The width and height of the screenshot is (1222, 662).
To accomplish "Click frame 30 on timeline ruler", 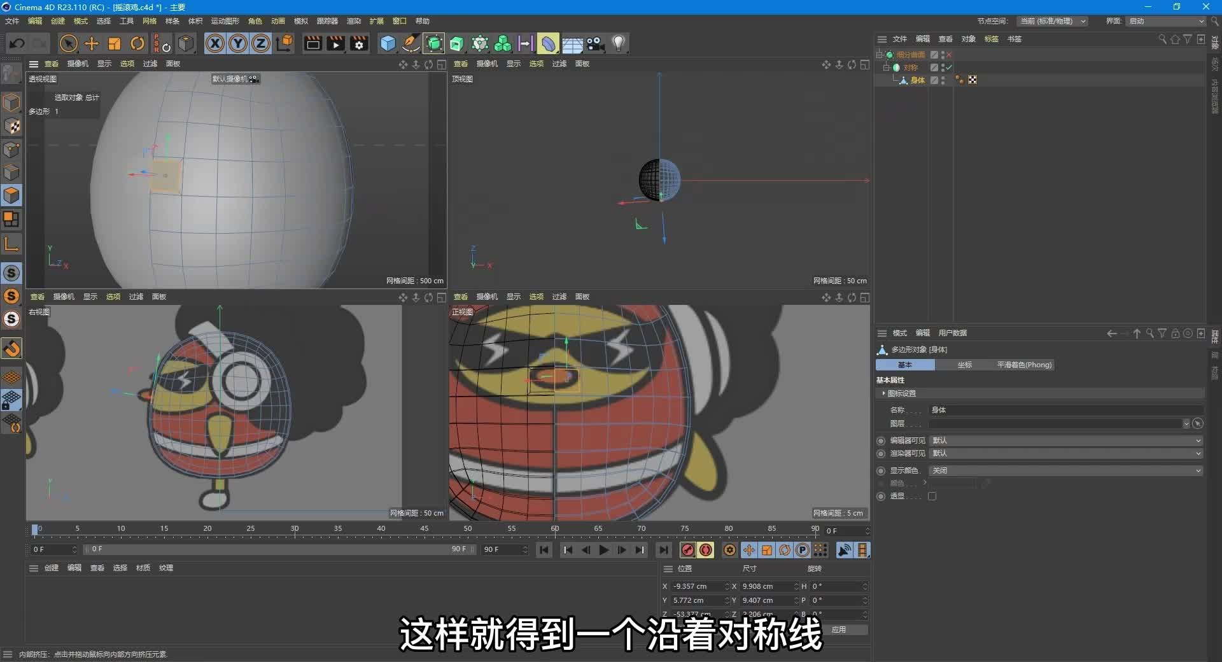I will (295, 529).
